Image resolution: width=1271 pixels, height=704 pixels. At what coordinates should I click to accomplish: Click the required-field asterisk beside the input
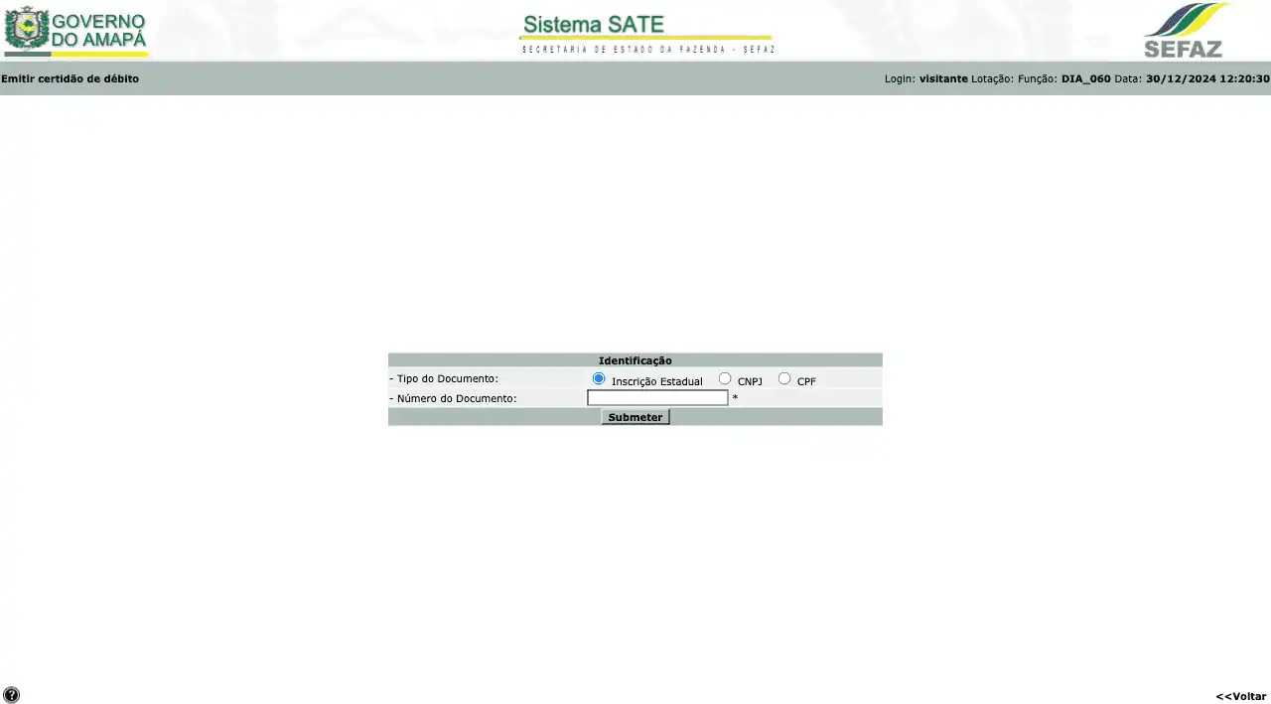coord(735,398)
